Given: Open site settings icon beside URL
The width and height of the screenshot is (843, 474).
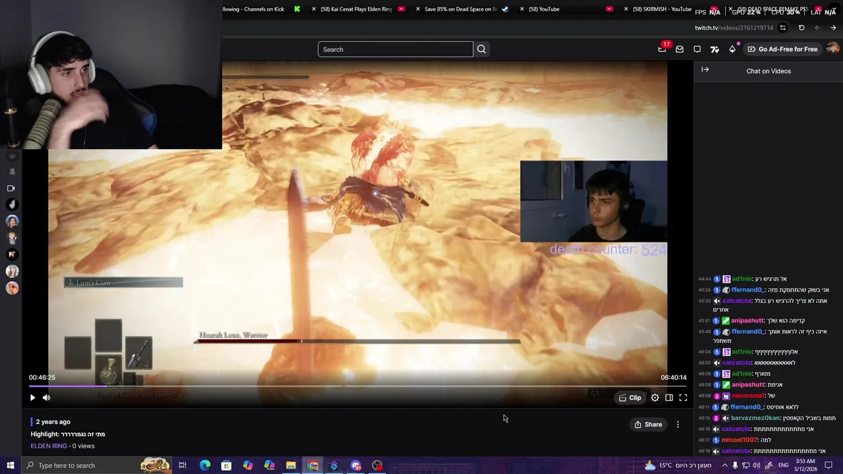Looking at the screenshot, I should pos(783,28).
